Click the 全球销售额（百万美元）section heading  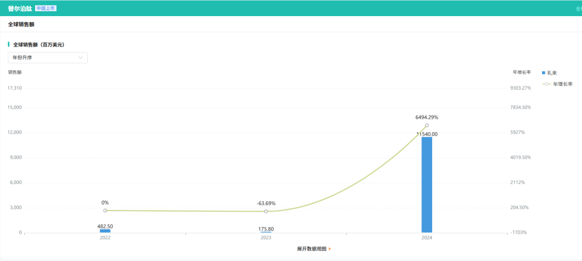[x=39, y=45]
